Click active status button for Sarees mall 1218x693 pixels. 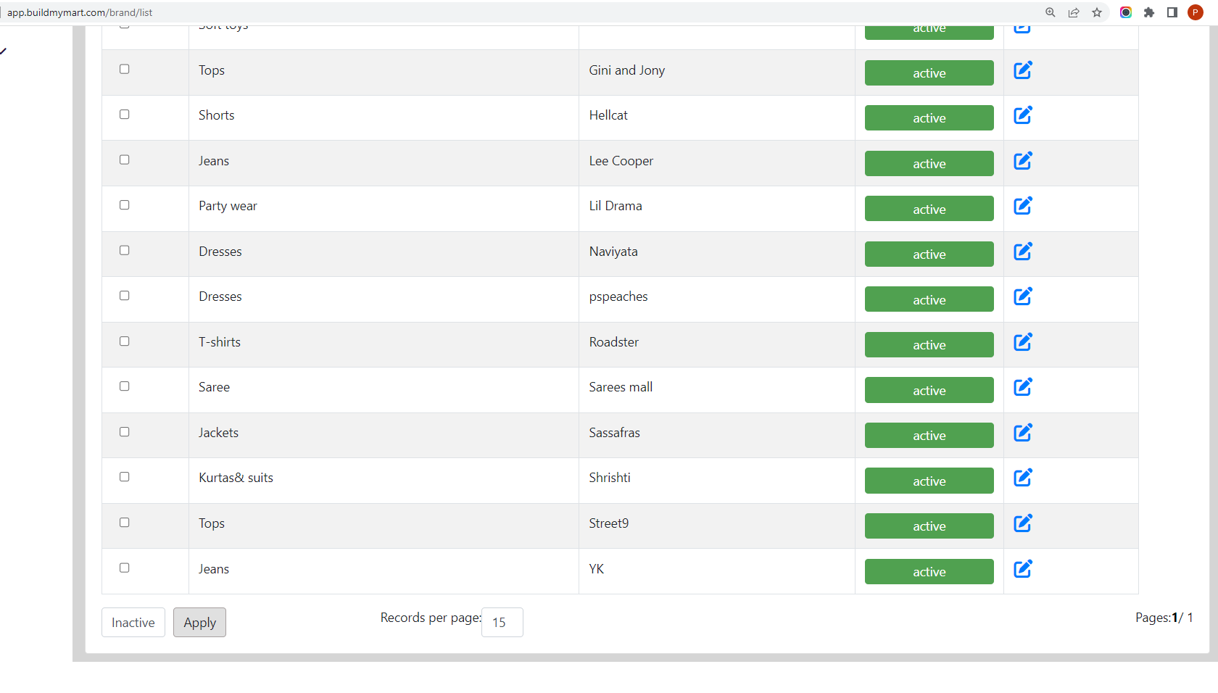(929, 390)
